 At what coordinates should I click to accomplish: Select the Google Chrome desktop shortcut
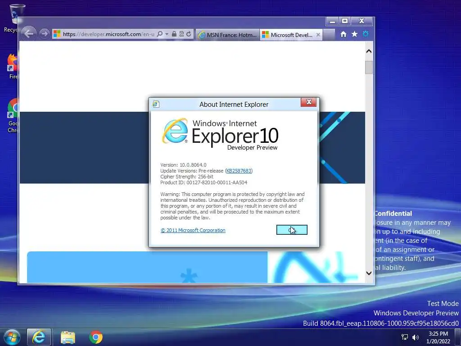point(12,116)
